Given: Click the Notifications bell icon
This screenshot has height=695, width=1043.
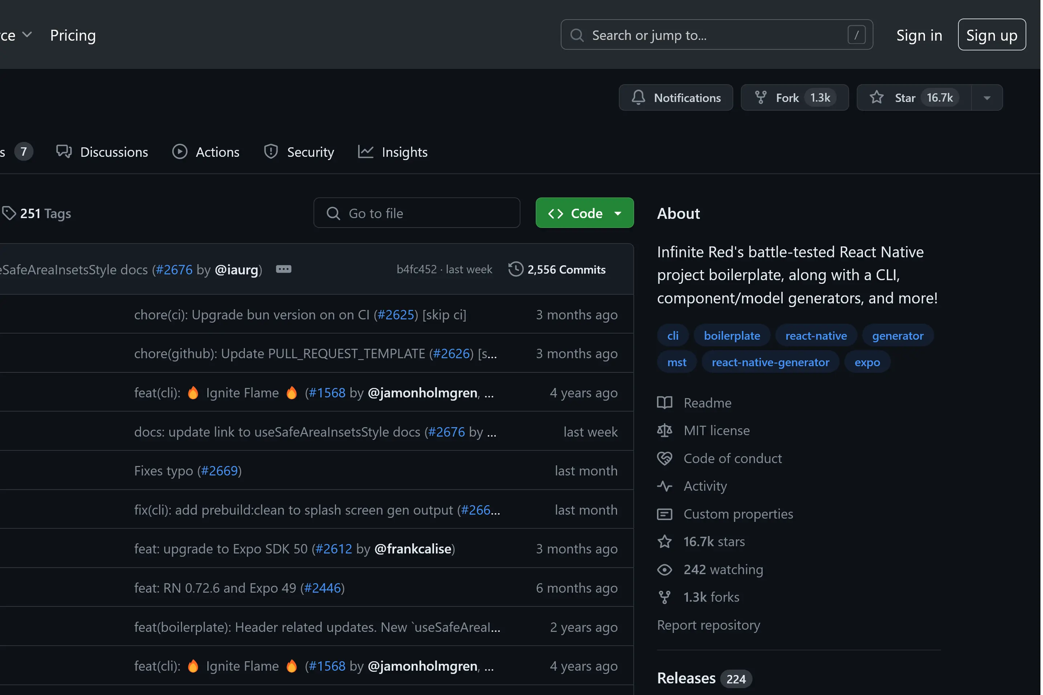Looking at the screenshot, I should pyautogui.click(x=638, y=98).
